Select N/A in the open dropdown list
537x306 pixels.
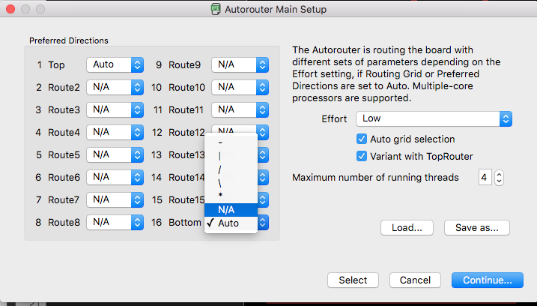coord(231,209)
